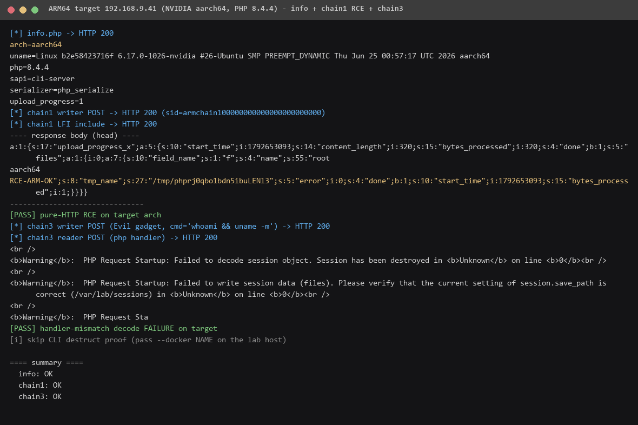
Task: Click the "arch=aarch64" output line
Action: pyautogui.click(x=36, y=44)
